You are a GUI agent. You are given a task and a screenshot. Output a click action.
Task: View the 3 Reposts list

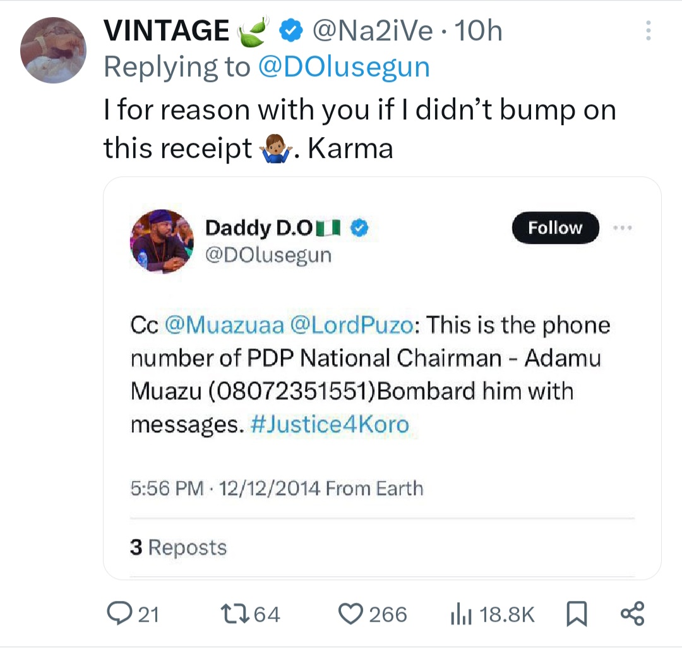click(x=178, y=547)
